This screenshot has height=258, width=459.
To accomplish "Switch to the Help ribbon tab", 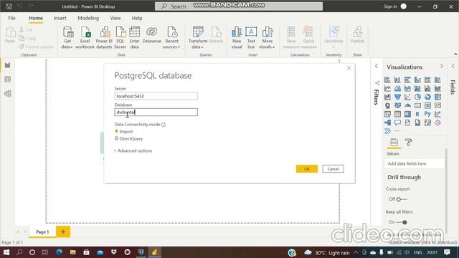I will 137,18.
